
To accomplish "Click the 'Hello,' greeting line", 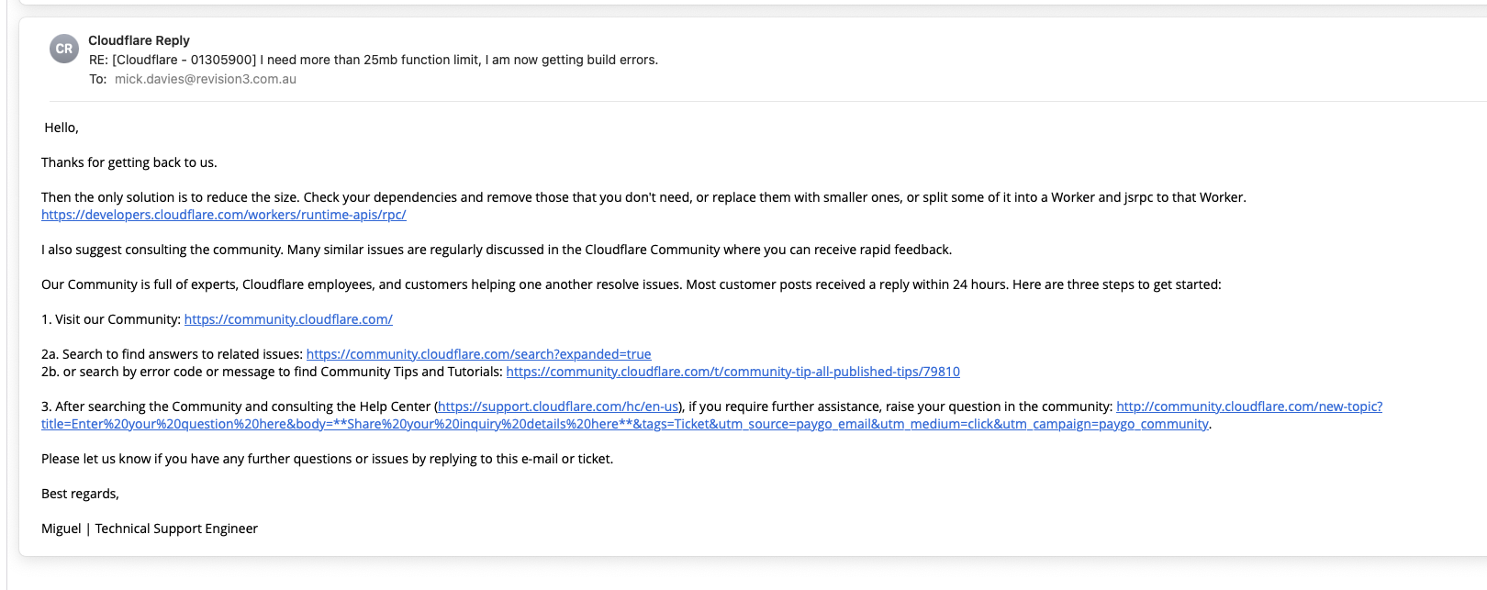I will [x=61, y=128].
